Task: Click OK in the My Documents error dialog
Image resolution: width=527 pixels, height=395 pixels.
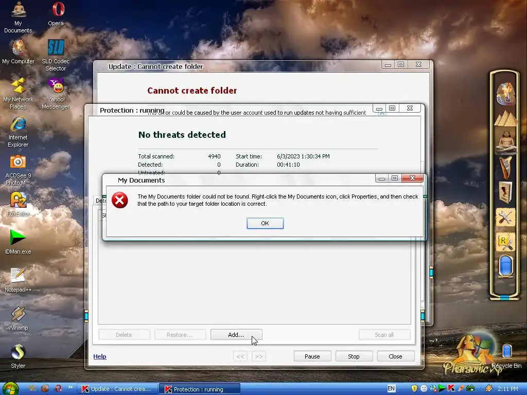Action: (x=265, y=223)
